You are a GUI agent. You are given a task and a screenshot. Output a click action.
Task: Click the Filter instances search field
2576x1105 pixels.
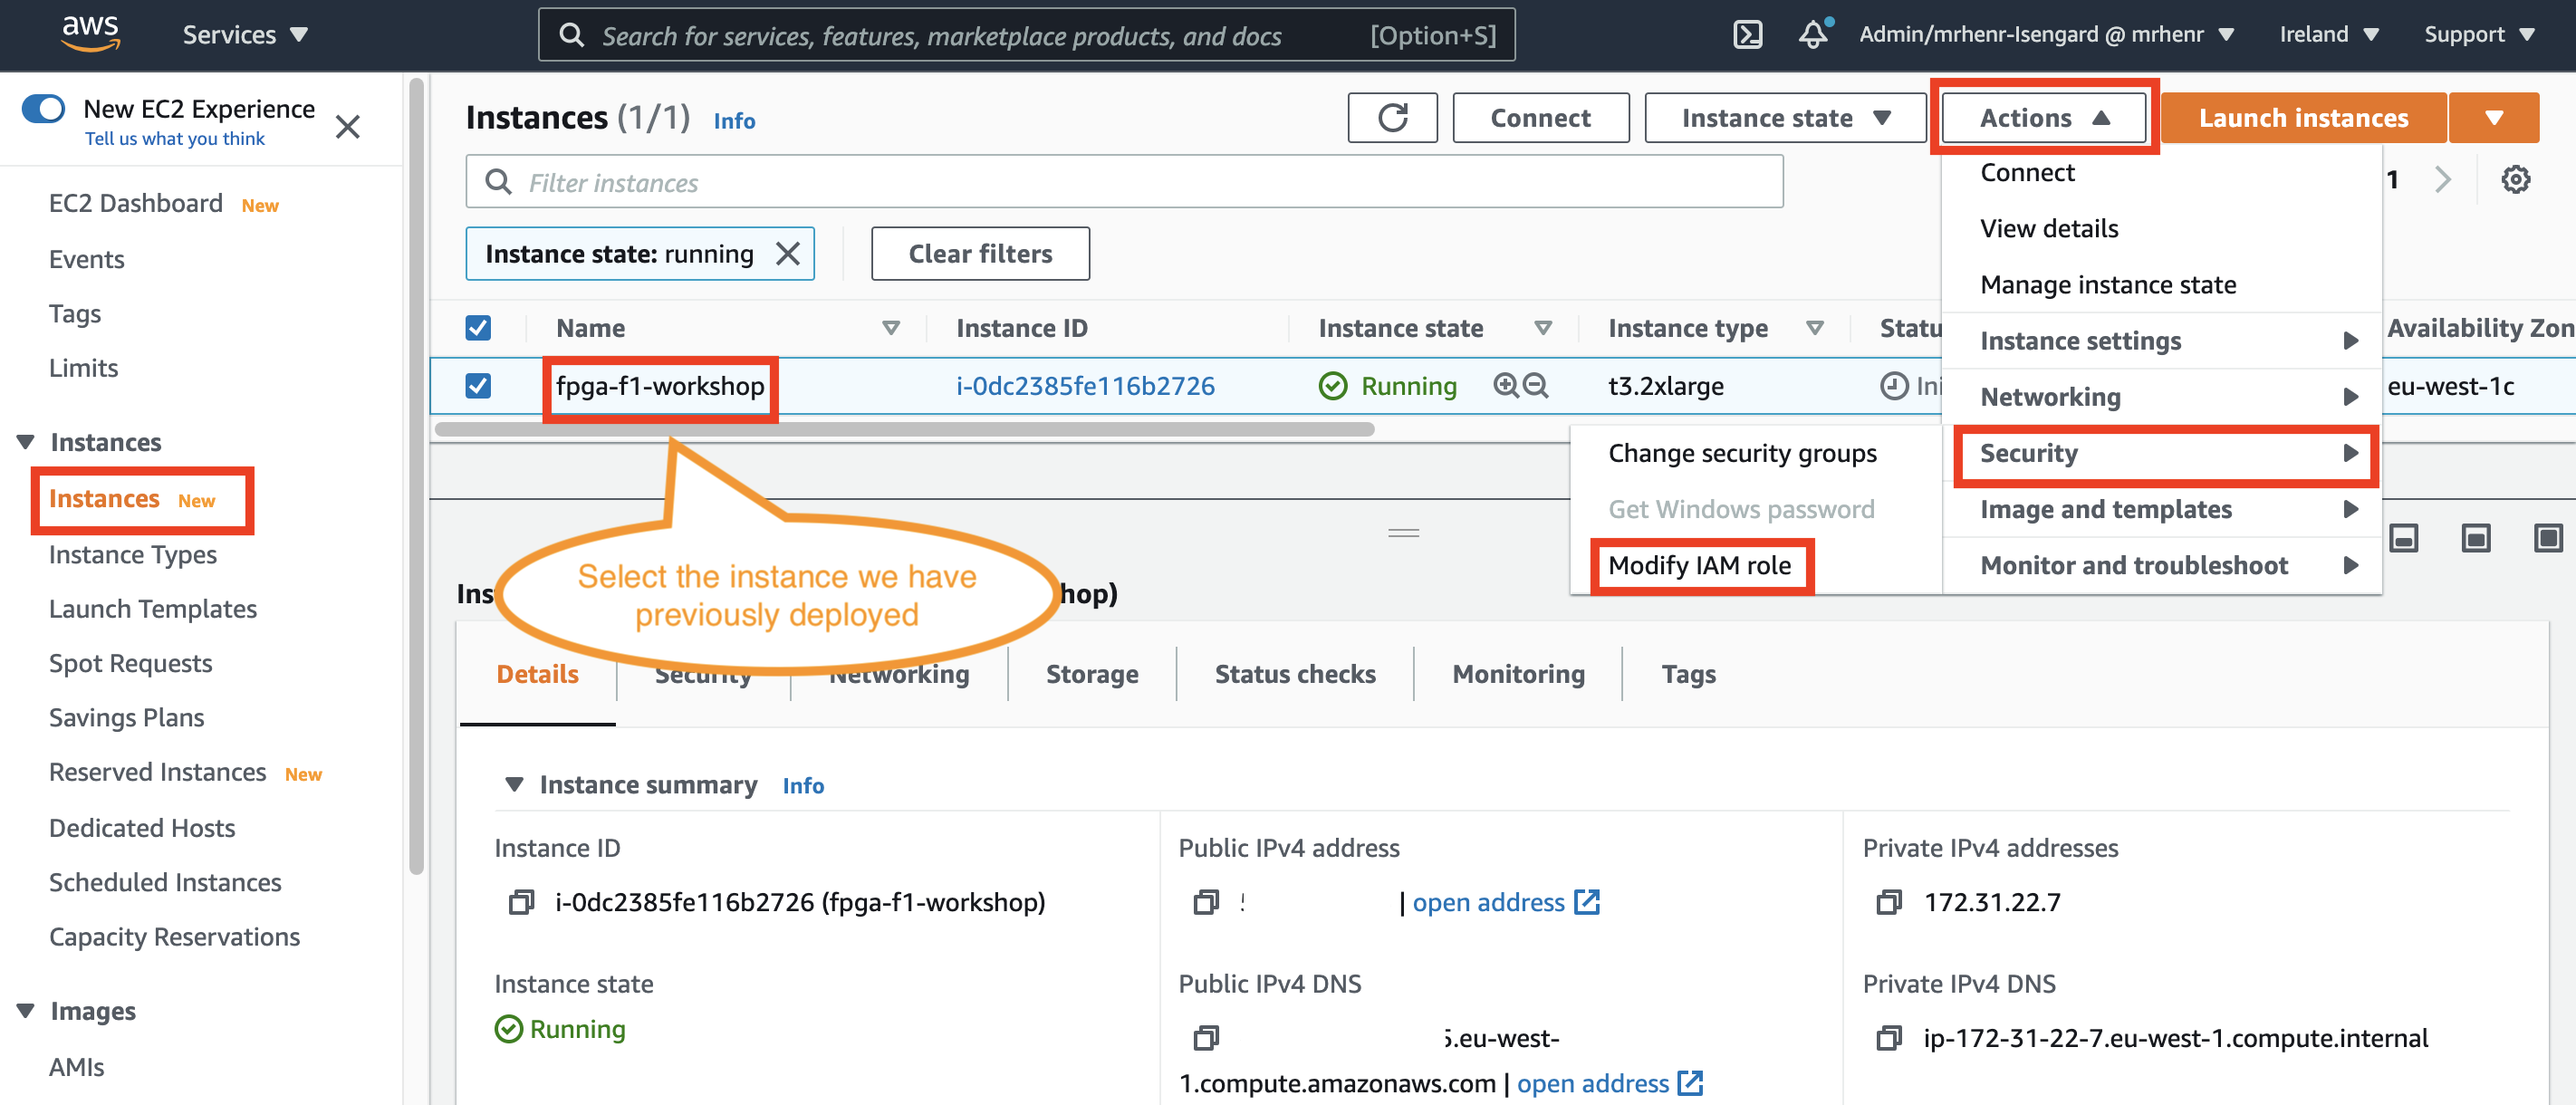click(x=1124, y=182)
